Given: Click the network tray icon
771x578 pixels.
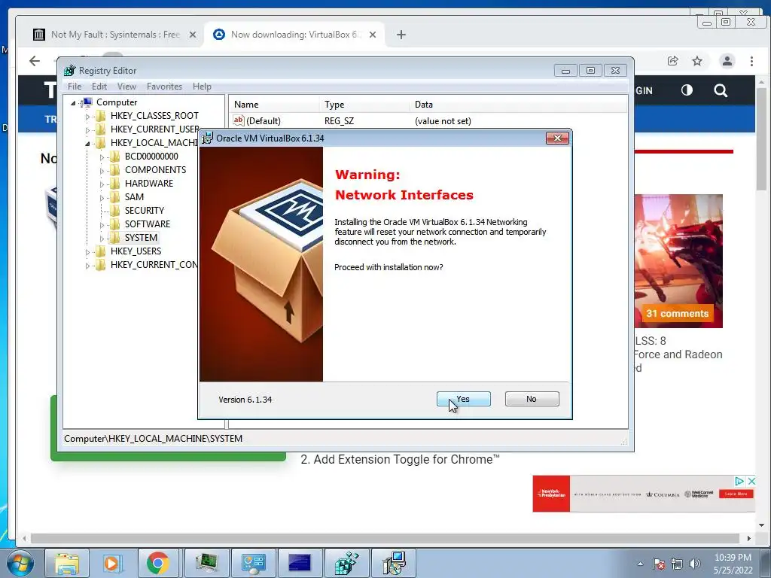Looking at the screenshot, I should (x=677, y=564).
